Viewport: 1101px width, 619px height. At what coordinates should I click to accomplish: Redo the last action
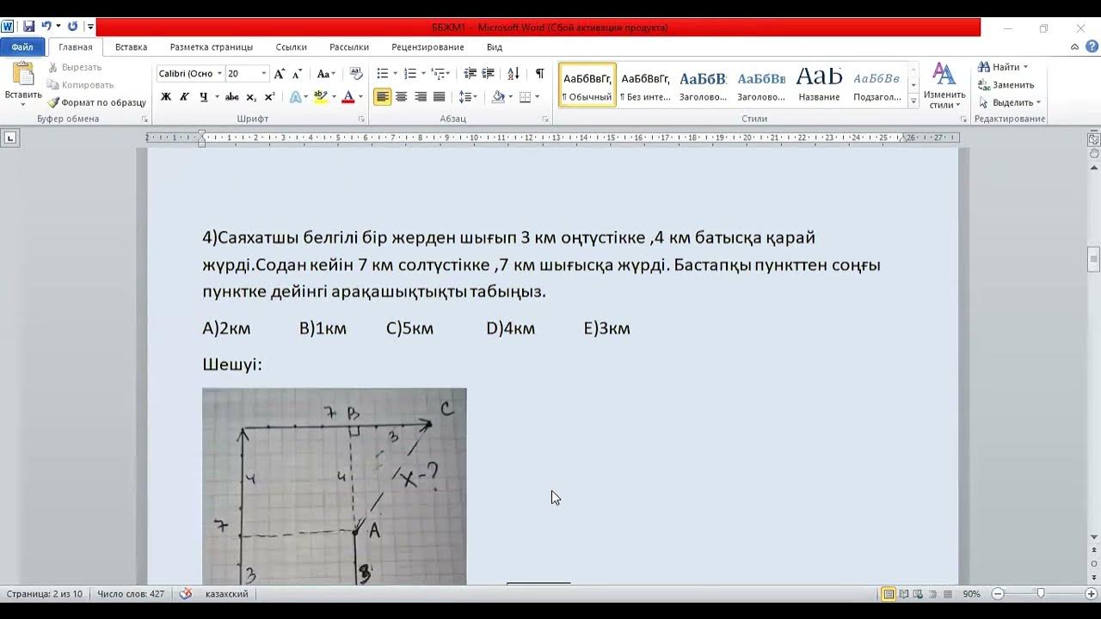click(x=72, y=27)
